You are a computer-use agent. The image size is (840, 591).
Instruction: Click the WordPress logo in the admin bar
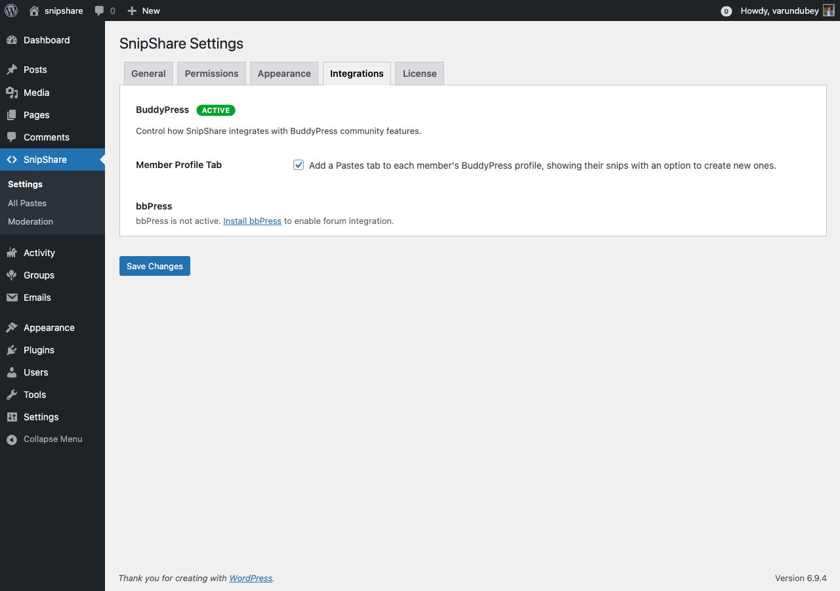[10, 11]
